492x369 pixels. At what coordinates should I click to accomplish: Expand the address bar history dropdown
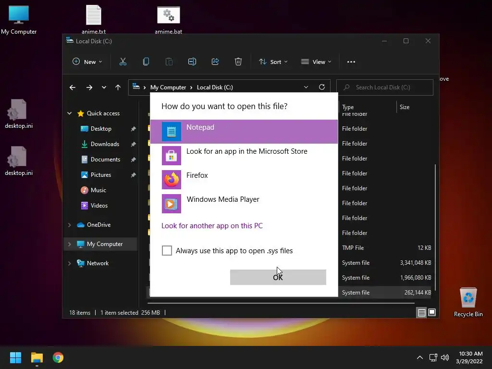tap(306, 87)
